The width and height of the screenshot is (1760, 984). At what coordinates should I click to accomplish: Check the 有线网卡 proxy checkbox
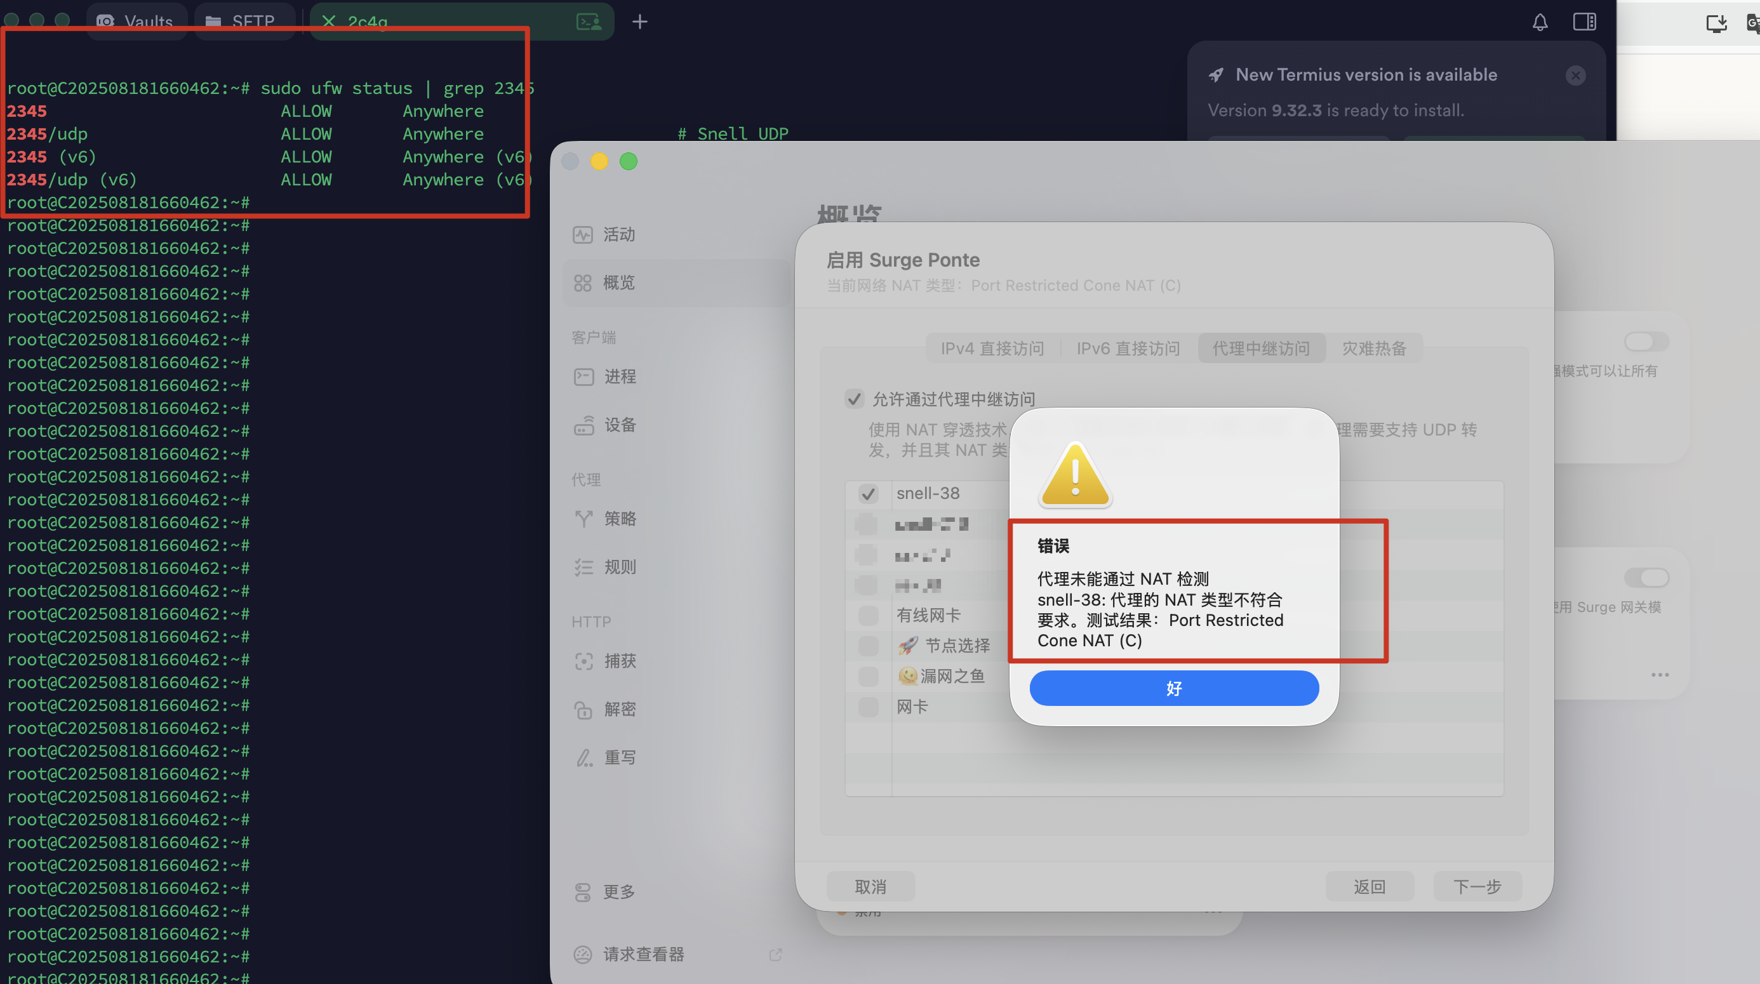click(x=869, y=616)
